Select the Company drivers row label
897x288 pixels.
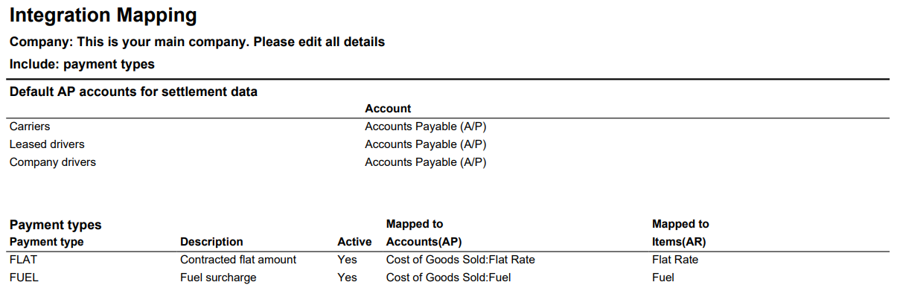point(53,162)
